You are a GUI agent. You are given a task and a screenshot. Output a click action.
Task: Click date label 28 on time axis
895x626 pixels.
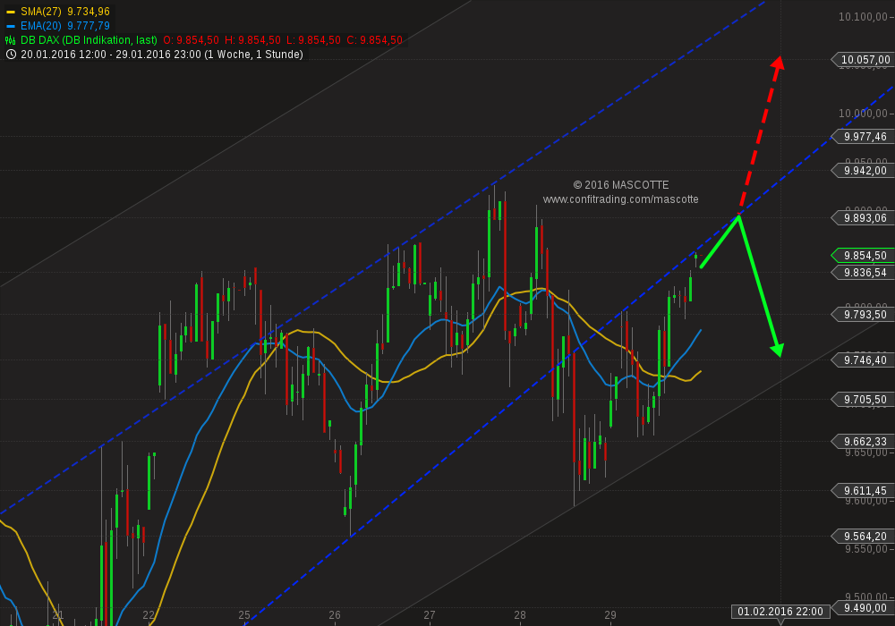click(x=519, y=615)
